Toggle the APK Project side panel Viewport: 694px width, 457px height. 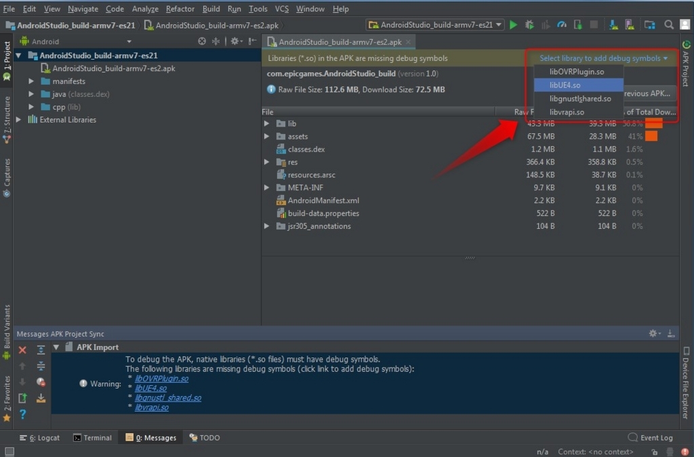686,63
